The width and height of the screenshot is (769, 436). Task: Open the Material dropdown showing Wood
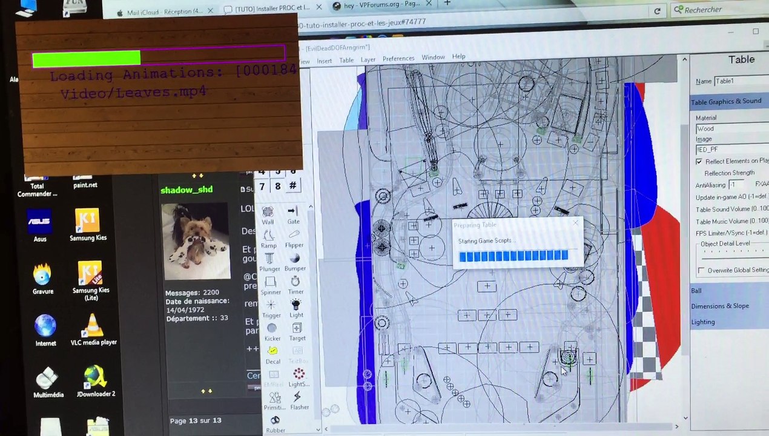coord(732,129)
